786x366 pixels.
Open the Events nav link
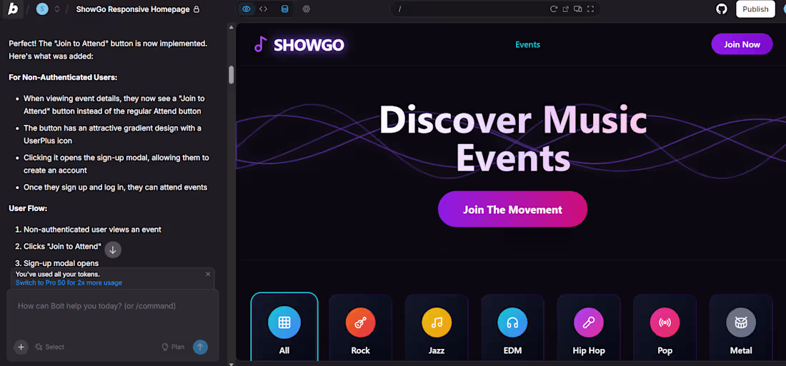(x=527, y=44)
